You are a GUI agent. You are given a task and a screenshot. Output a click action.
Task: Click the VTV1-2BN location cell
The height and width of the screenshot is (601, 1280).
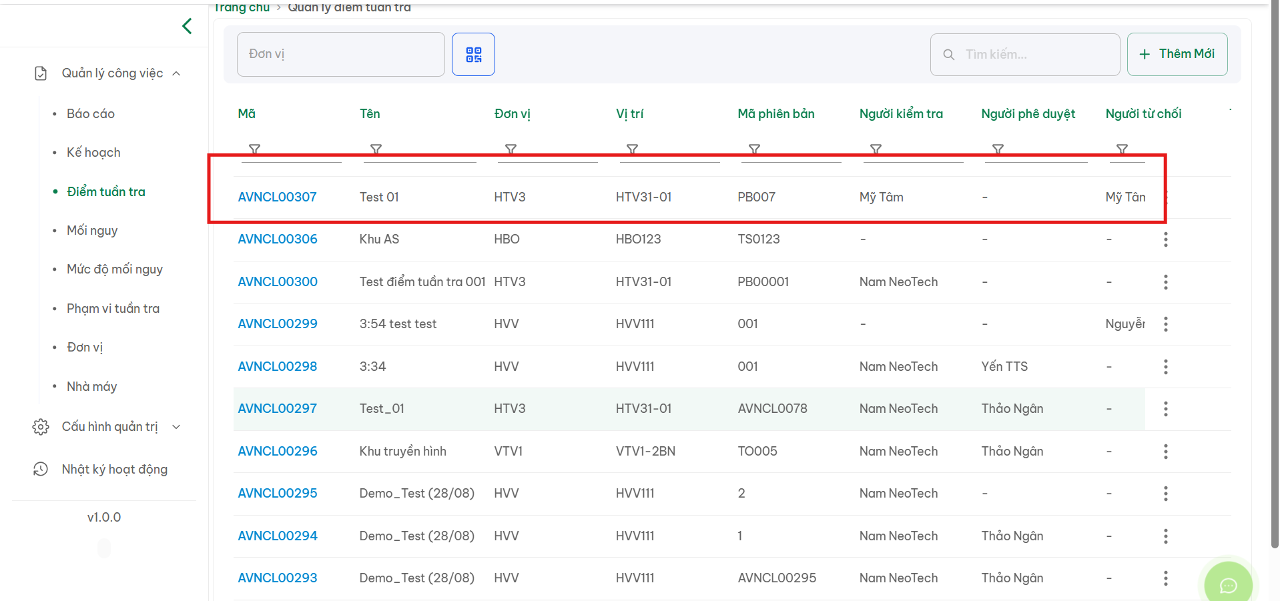point(645,452)
